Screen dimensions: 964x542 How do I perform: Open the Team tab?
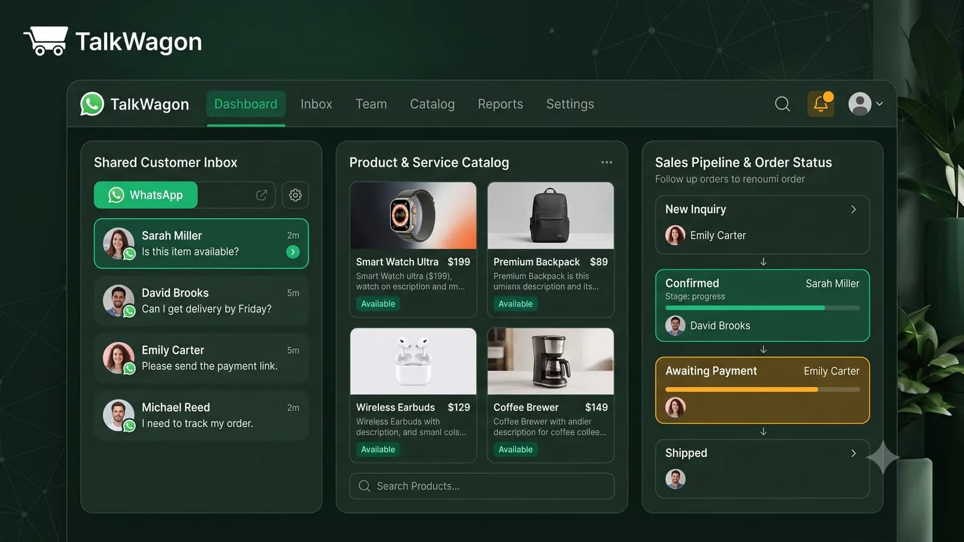coord(371,104)
